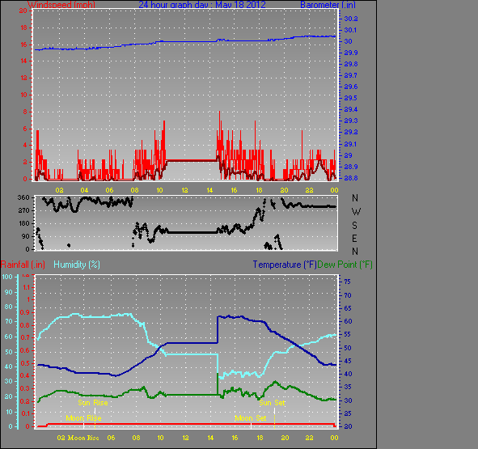Viewport: 478px width, 449px height.
Task: Click 8 on the windspeed axis
Action: (x=25, y=112)
